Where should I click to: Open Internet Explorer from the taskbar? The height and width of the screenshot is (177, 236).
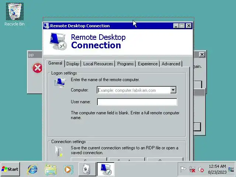pos(32,169)
